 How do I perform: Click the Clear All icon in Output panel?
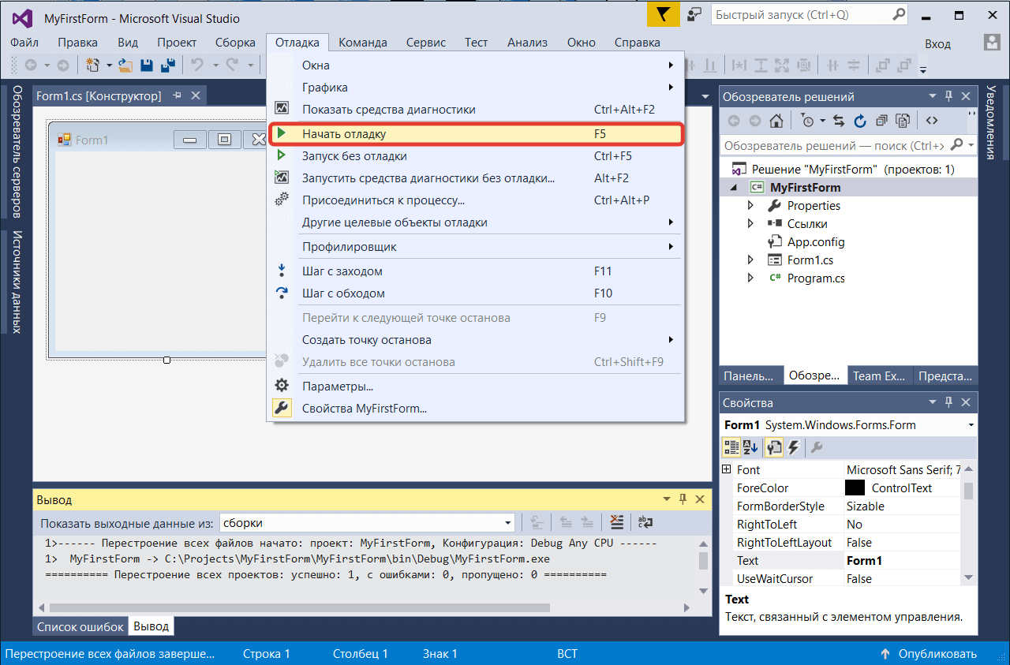point(618,521)
